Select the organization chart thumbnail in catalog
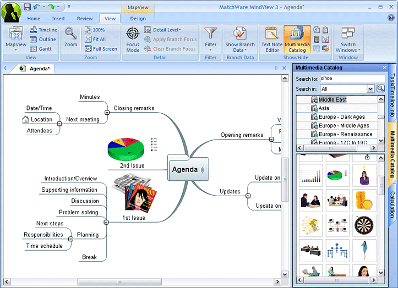 pos(337,250)
